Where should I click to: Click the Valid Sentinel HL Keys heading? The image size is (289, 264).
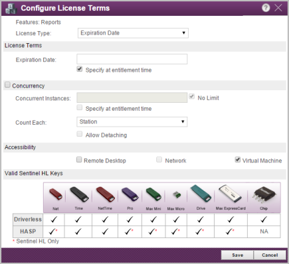pos(34,173)
